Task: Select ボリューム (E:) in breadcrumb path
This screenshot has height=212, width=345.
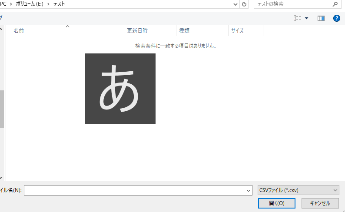Action: [30, 4]
